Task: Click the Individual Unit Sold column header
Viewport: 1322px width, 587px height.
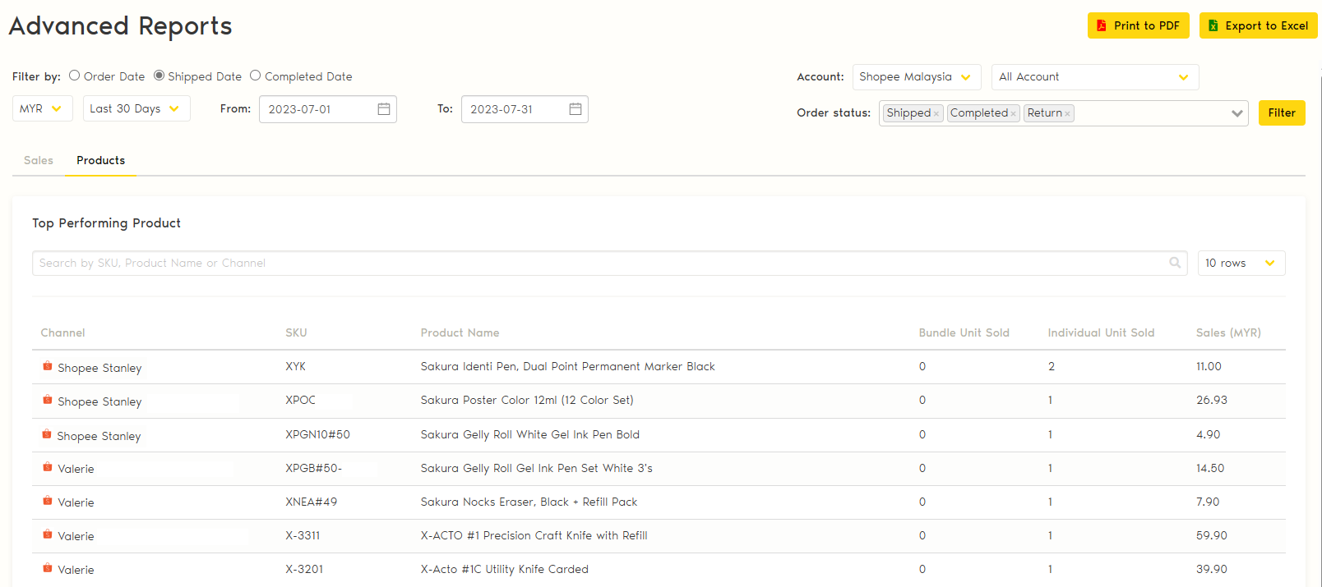Action: [x=1101, y=332]
